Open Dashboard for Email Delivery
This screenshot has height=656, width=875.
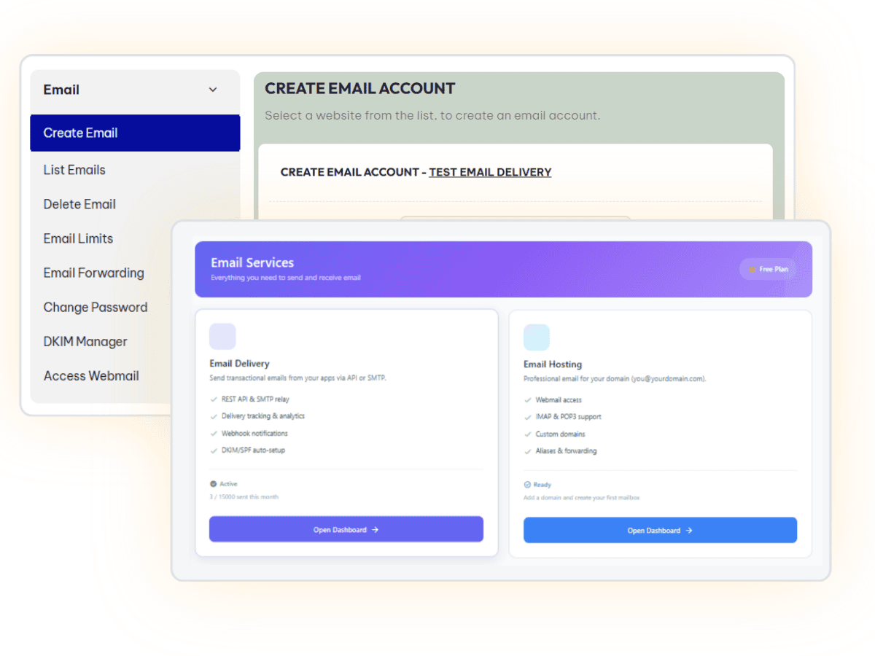click(346, 529)
